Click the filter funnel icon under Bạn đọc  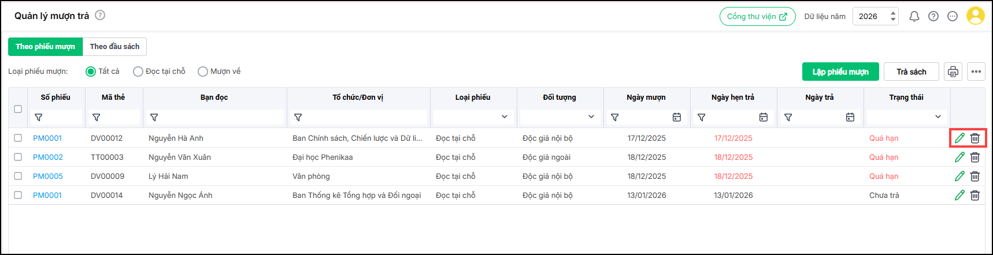pyautogui.click(x=154, y=117)
